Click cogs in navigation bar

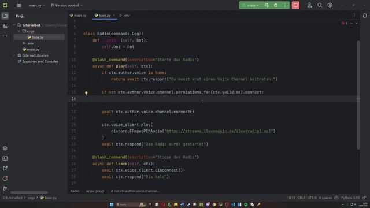[x=31, y=198]
